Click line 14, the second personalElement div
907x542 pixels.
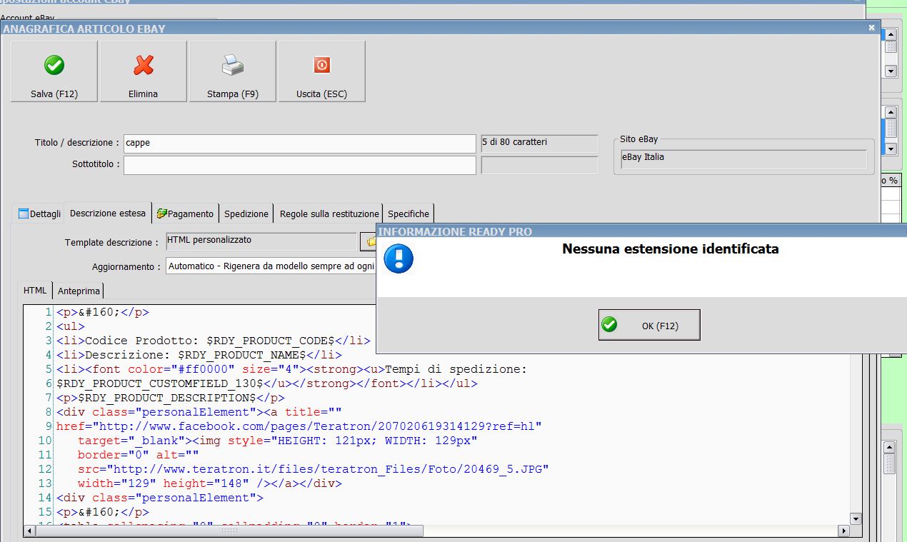point(160,498)
